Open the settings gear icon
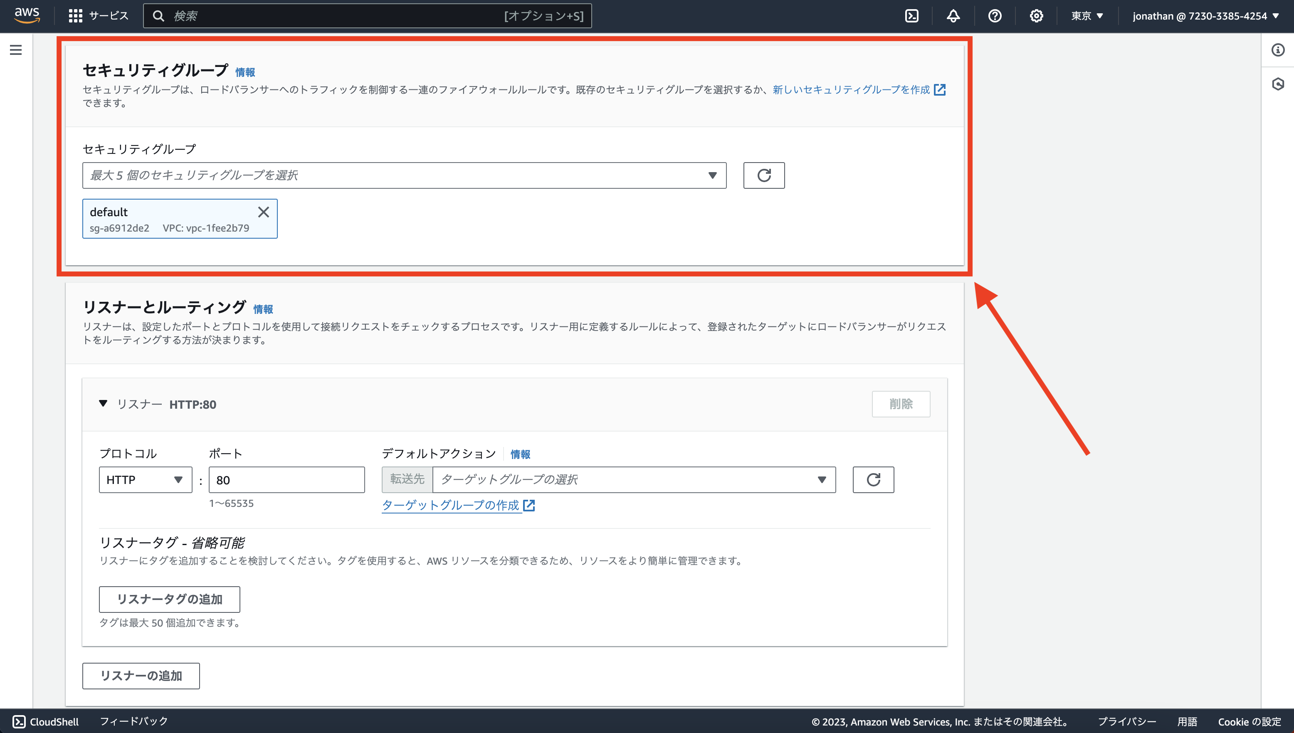The height and width of the screenshot is (733, 1294). point(1036,16)
